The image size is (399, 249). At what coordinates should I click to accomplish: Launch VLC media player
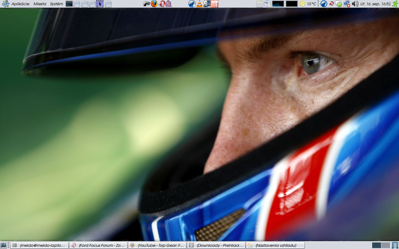[x=199, y=4]
